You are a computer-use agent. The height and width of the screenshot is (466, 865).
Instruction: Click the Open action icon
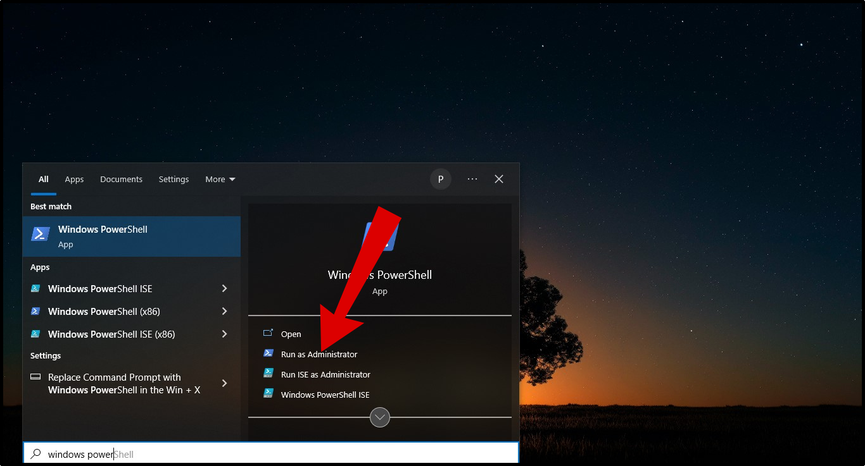(268, 333)
